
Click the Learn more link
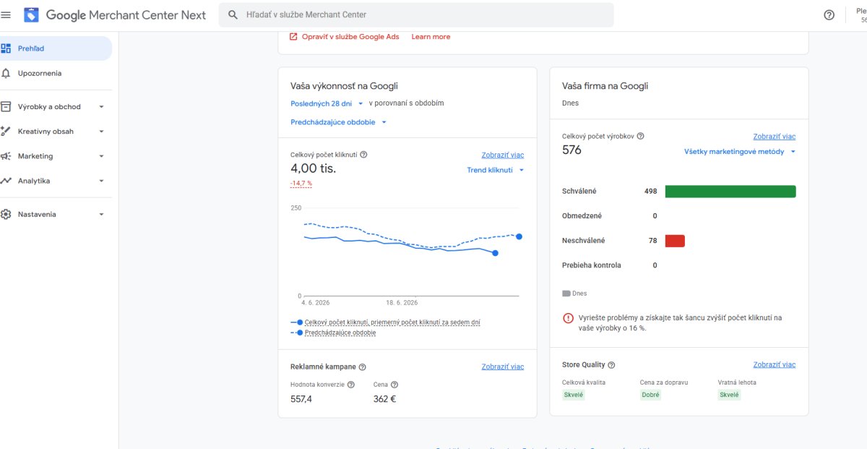(431, 37)
